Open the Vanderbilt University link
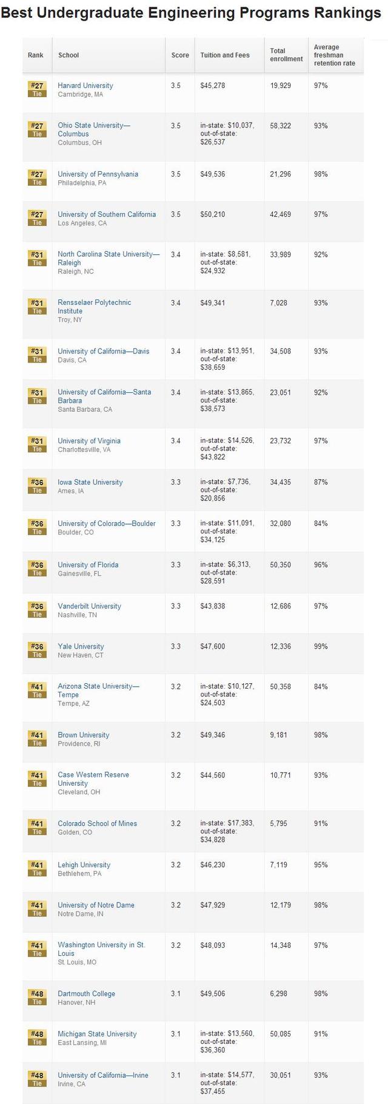The width and height of the screenshot is (388, 1104). [x=89, y=606]
